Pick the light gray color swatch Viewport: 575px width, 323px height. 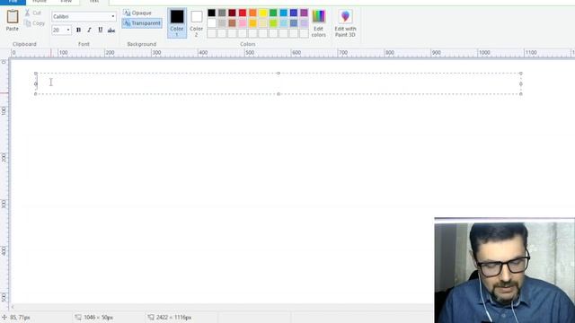[222, 23]
